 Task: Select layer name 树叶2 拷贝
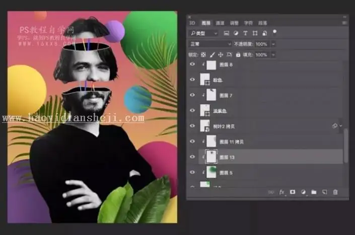(224, 126)
